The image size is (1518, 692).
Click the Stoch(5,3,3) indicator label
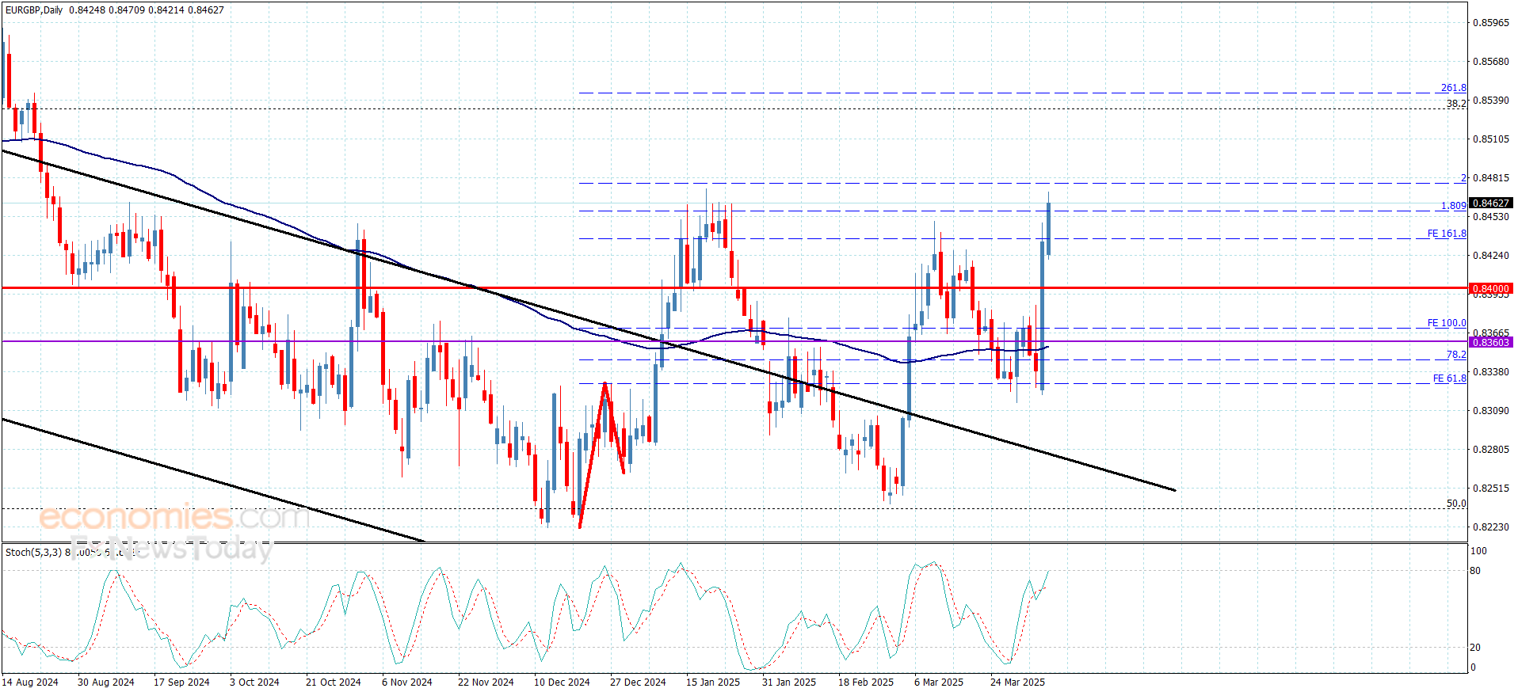pos(33,552)
